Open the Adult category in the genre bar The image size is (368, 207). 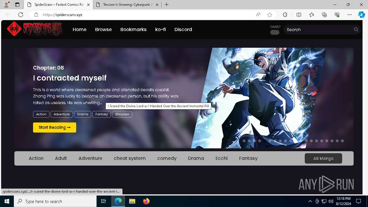(61, 158)
